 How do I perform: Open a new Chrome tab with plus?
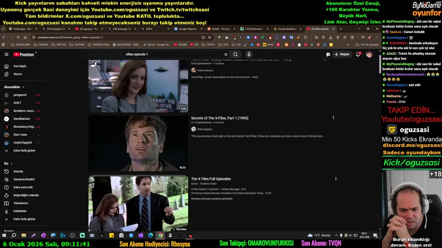tap(341, 29)
